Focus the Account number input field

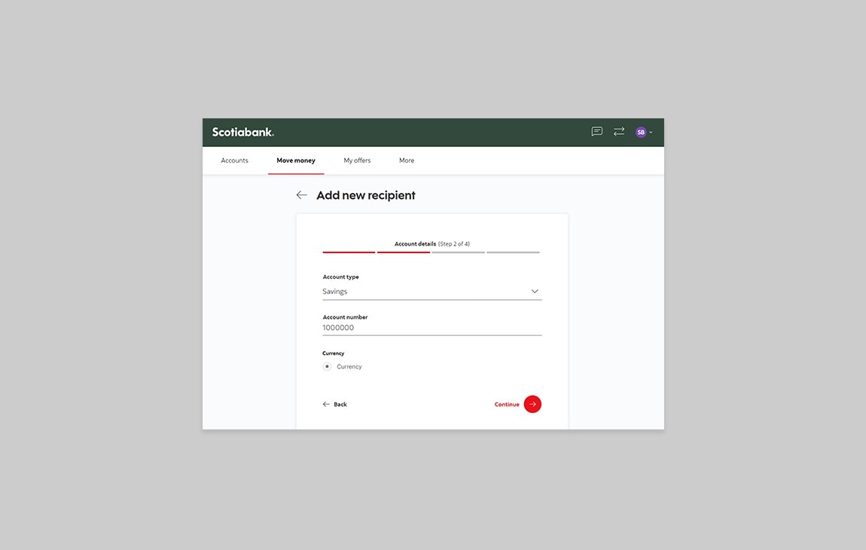coord(432,328)
